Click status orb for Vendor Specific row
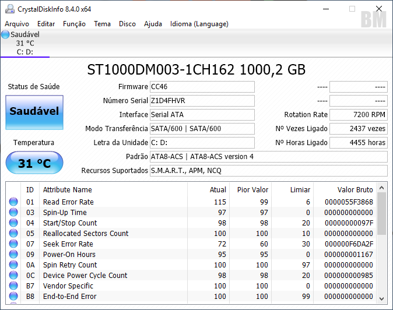This screenshot has height=310, width=393. click(x=13, y=286)
